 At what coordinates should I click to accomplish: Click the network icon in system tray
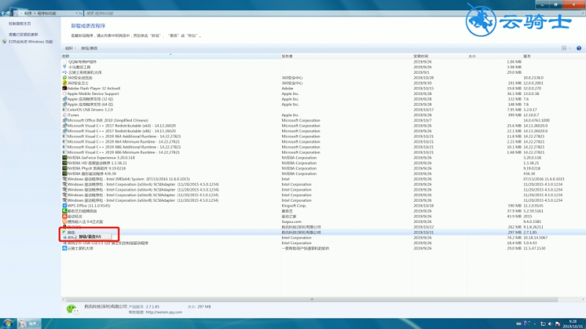[543, 324]
